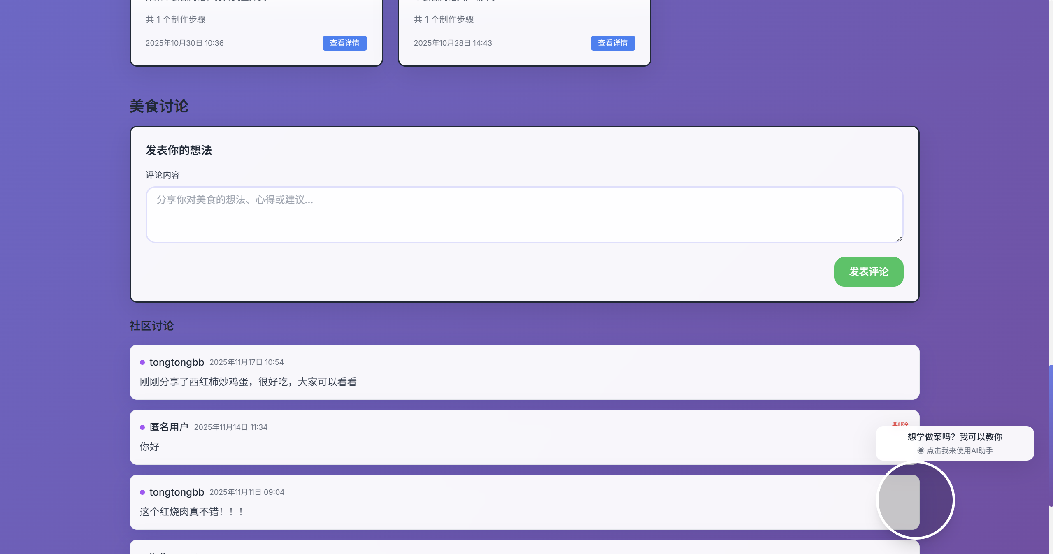The height and width of the screenshot is (554, 1053).
Task: Click the purple dot beside 匿名用户's comment
Action: 142,427
